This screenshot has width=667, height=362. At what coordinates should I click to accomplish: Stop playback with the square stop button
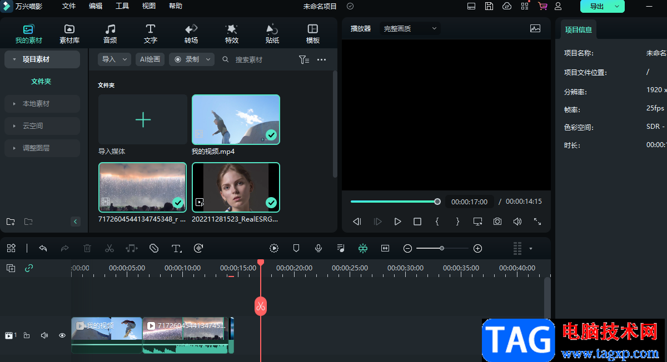click(417, 222)
